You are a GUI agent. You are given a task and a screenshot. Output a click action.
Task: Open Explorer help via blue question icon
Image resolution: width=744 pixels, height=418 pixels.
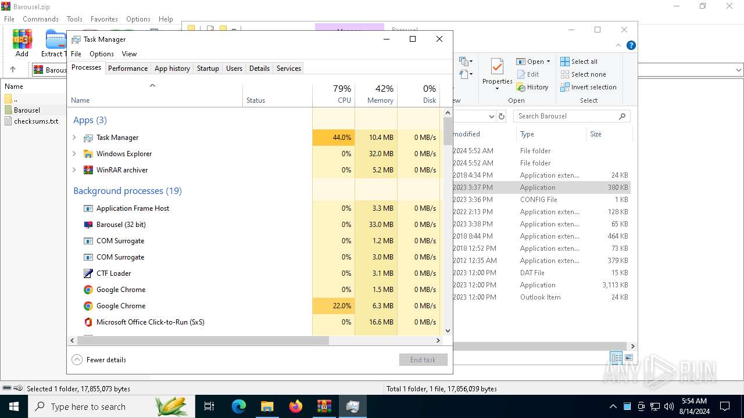coord(631,45)
